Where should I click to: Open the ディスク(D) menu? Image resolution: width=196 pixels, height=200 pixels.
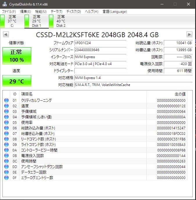(74, 12)
